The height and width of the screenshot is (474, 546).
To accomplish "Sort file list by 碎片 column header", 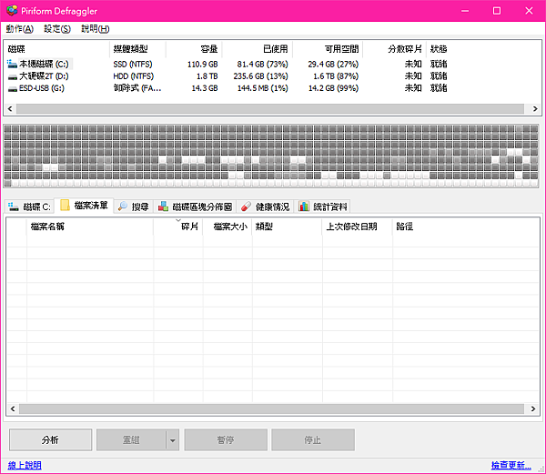I will coord(178,227).
